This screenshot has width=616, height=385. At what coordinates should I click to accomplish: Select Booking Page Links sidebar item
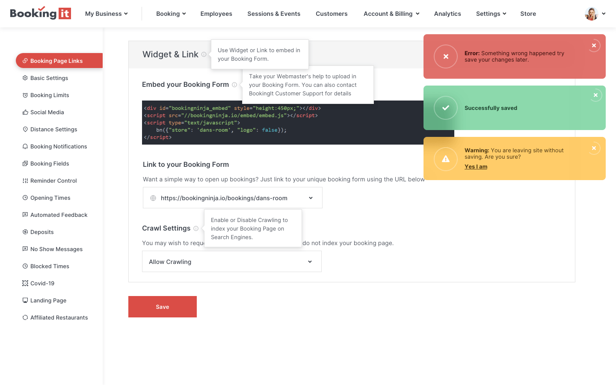click(59, 61)
